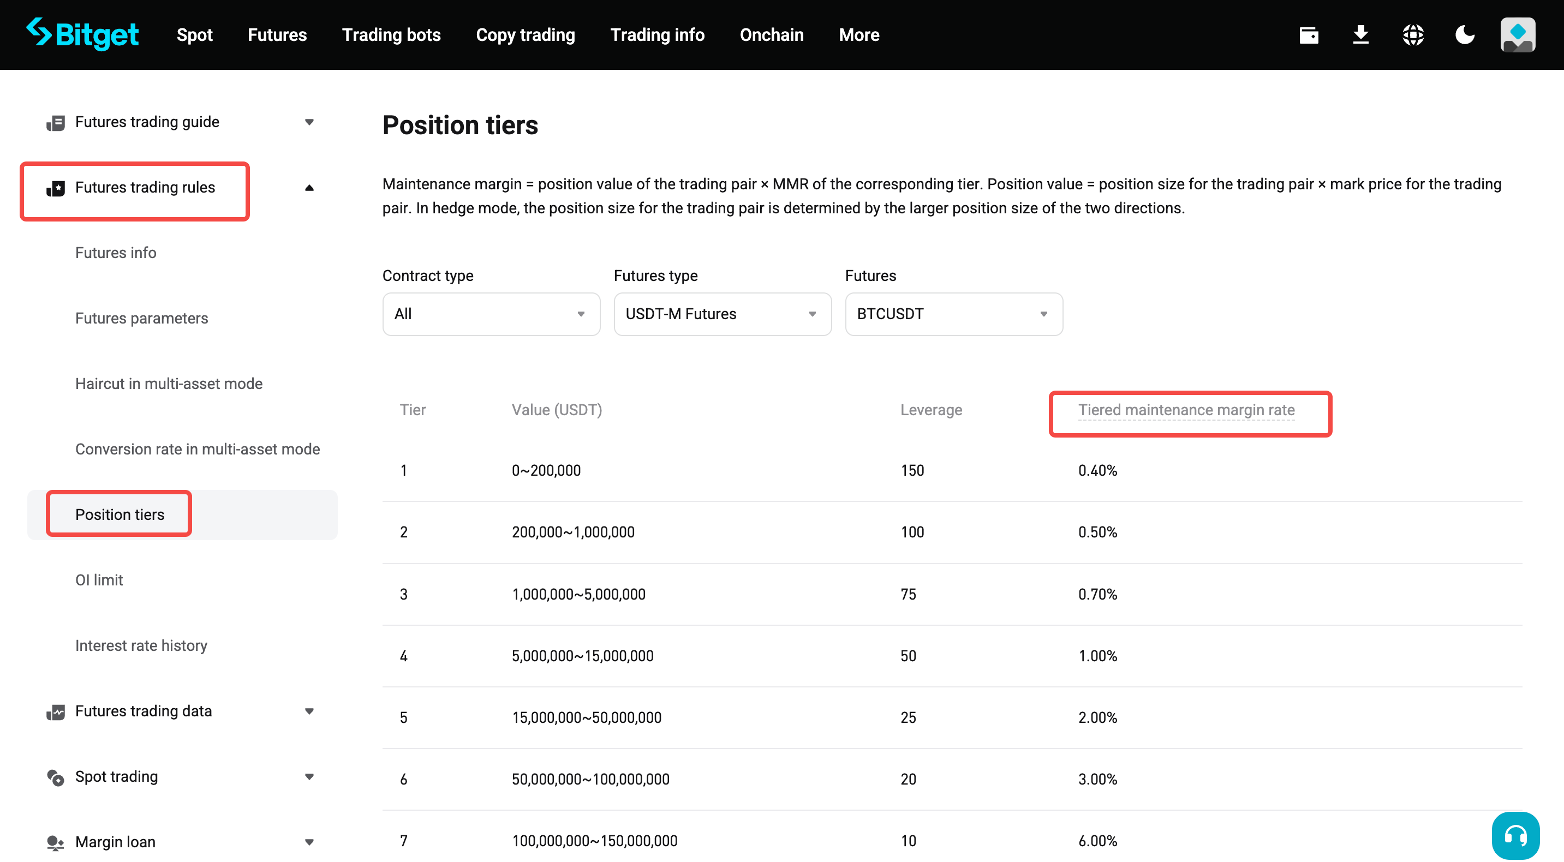Click the Margin loan sidebar icon
This screenshot has width=1564, height=862.
click(x=55, y=842)
